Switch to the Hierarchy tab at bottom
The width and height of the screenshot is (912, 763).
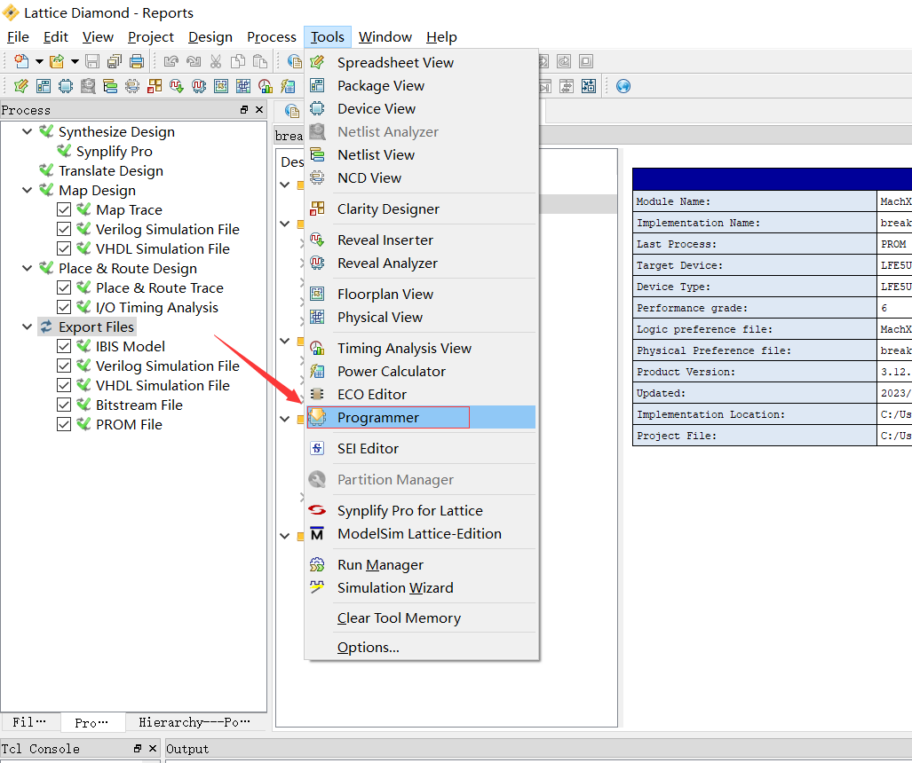coord(194,722)
